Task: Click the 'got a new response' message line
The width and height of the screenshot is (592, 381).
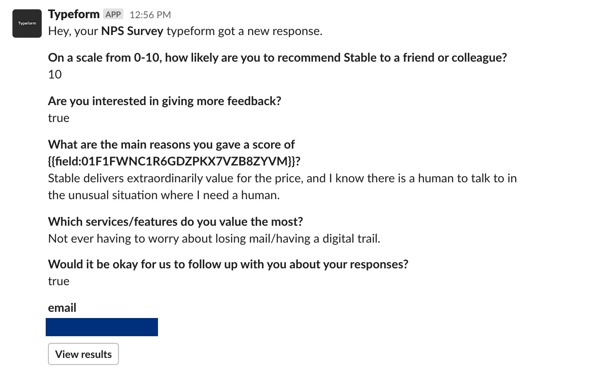Action: [185, 31]
